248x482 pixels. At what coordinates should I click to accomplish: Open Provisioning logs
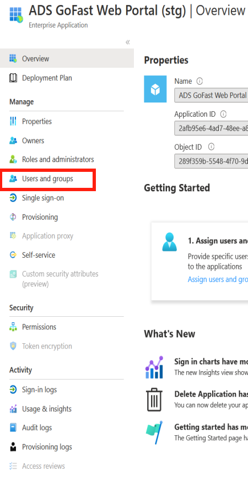(47, 447)
